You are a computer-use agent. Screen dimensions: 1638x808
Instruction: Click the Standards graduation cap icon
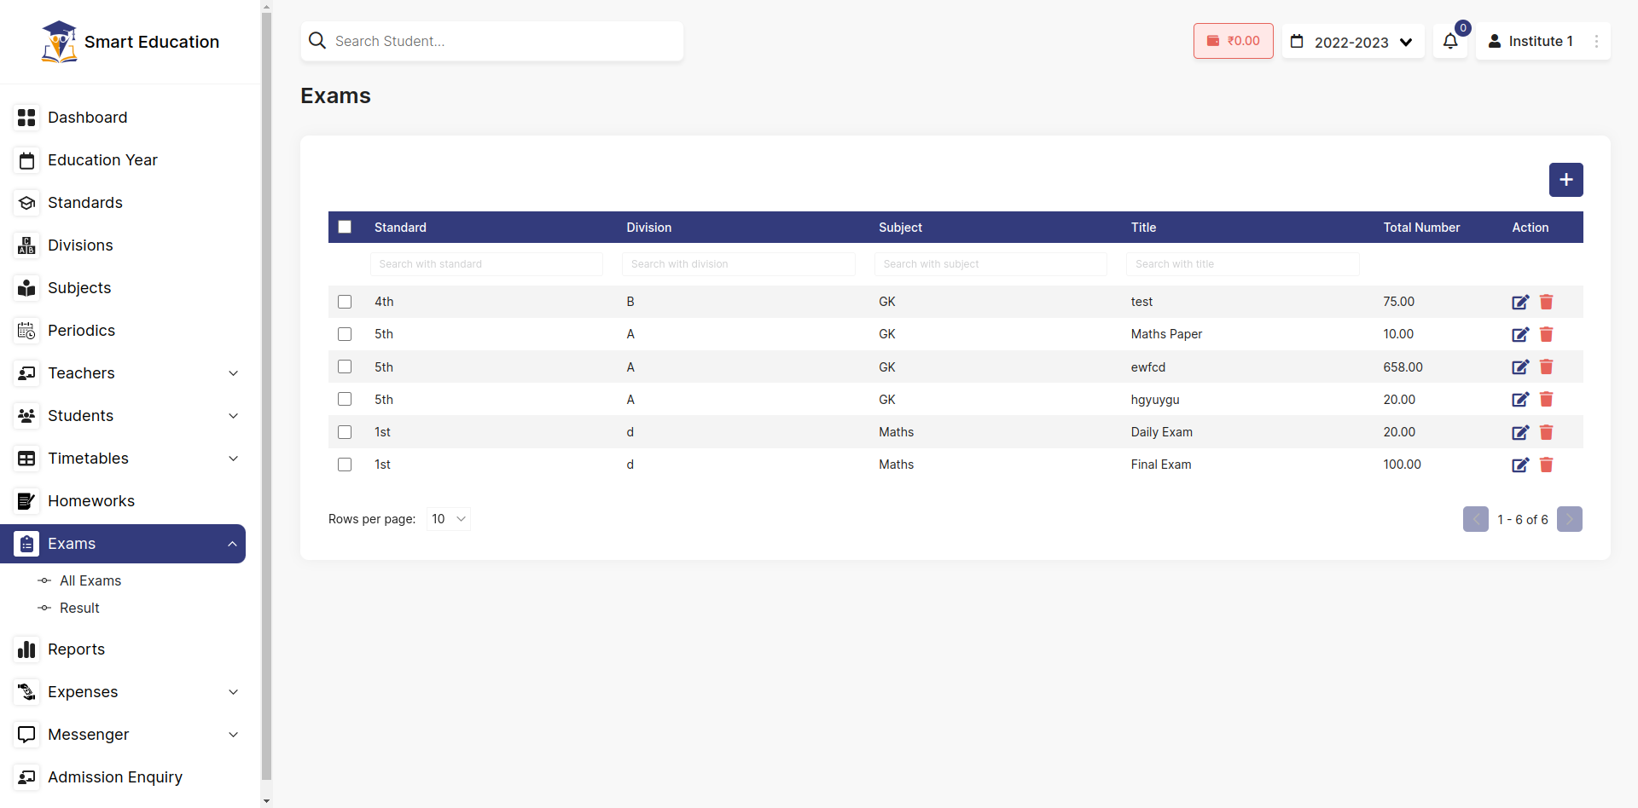[x=27, y=203]
